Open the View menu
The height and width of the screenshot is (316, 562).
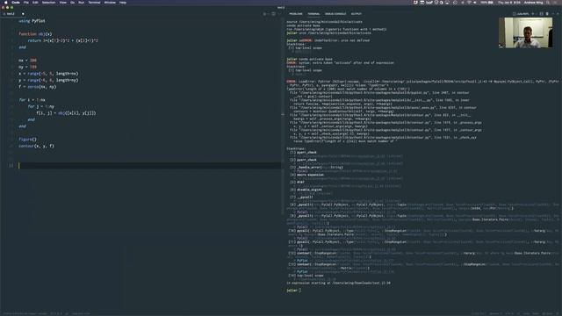point(63,2)
